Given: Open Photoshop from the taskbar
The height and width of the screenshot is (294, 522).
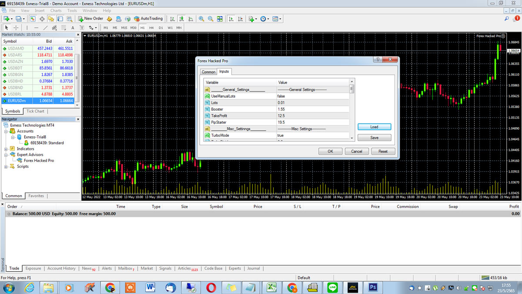Looking at the screenshot, I should (x=373, y=287).
